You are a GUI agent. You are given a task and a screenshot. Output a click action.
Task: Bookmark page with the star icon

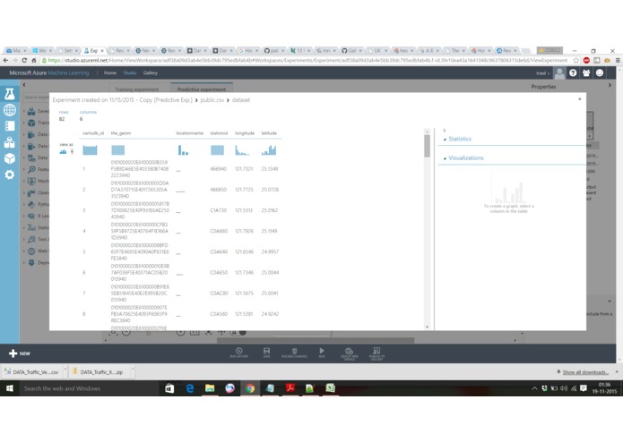576,60
